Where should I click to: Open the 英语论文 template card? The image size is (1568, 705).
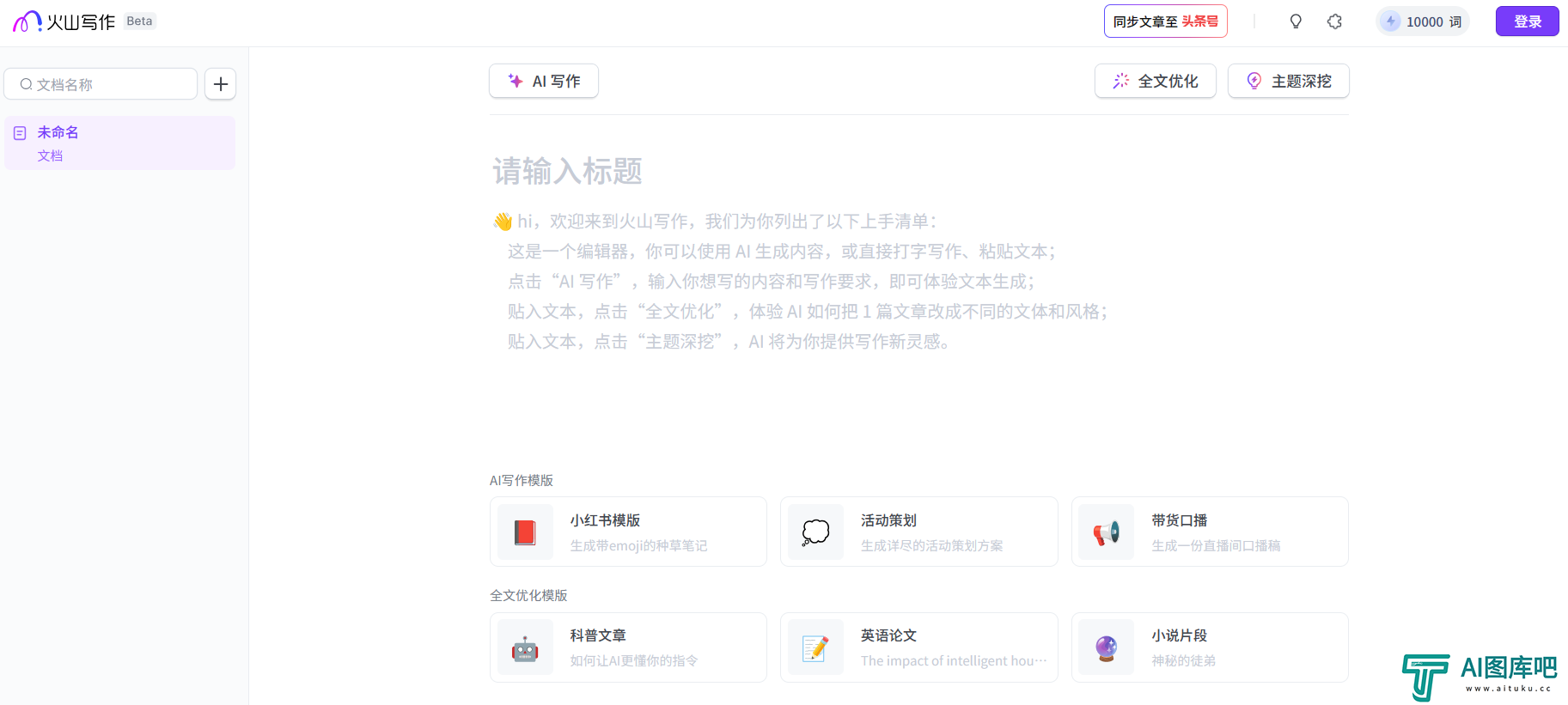(918, 647)
